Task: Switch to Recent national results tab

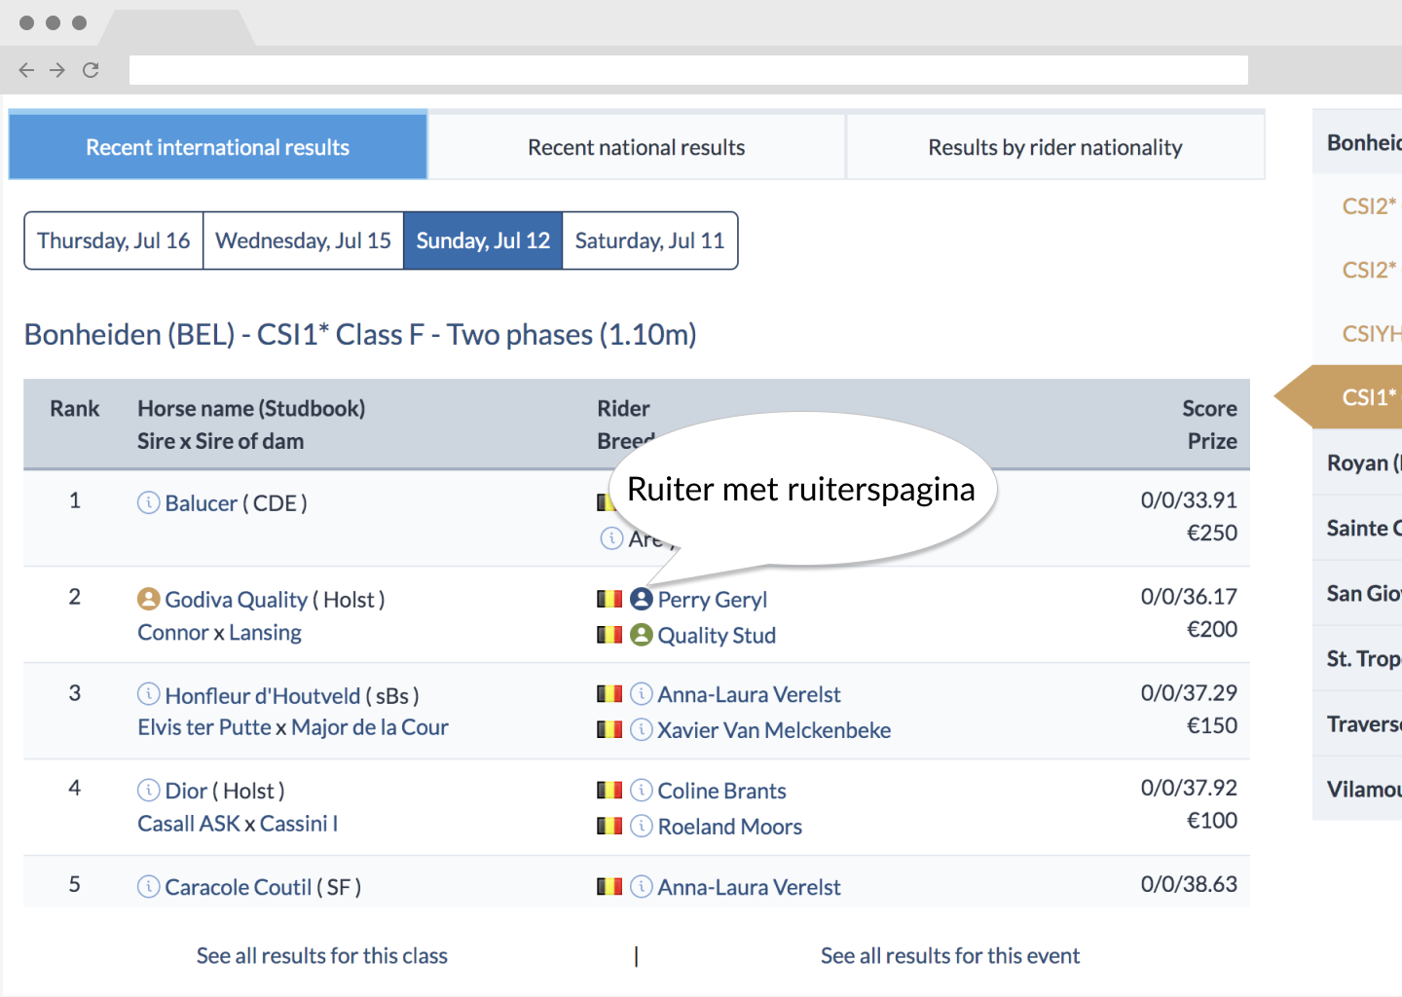Action: pos(637,147)
